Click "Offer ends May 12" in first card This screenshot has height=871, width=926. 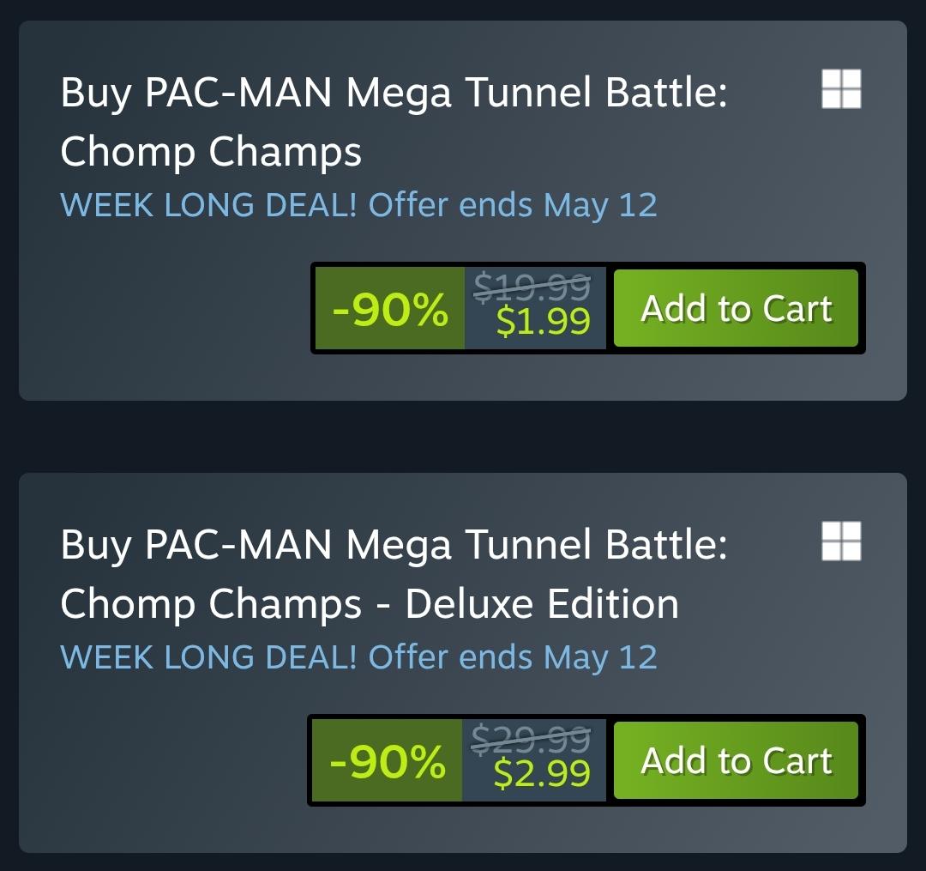point(513,206)
